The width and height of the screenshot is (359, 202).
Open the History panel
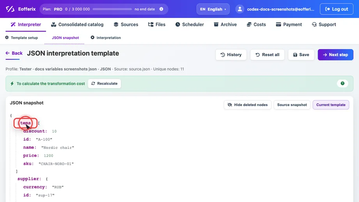click(231, 55)
